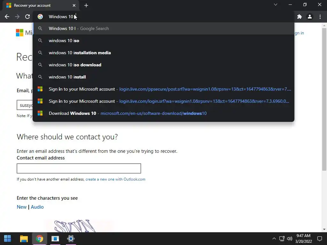
Task: Open the network icon in system tray
Action: [x=282, y=239]
